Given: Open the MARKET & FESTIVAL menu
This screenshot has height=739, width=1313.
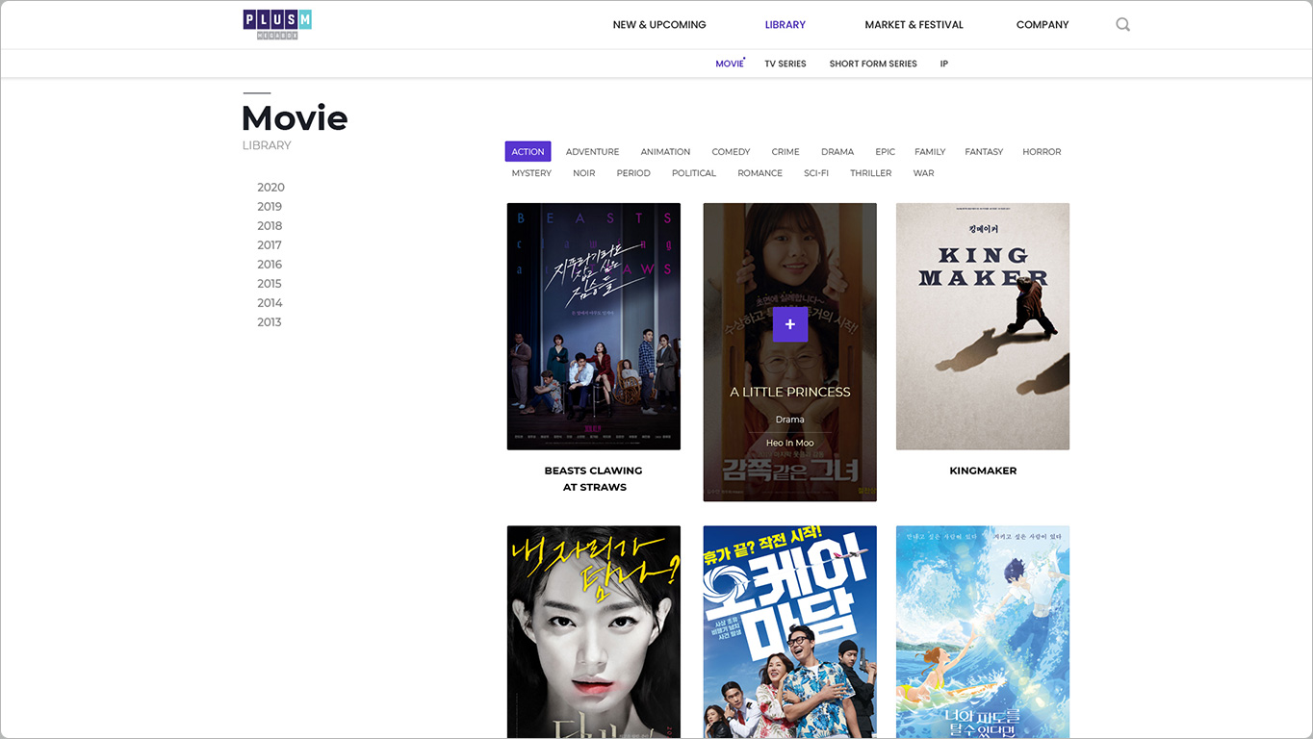Looking at the screenshot, I should coord(914,25).
